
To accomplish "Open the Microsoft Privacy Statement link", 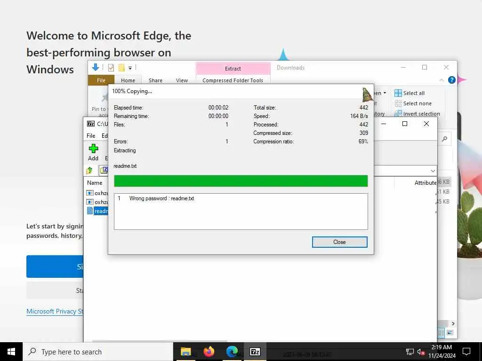I will (x=55, y=311).
